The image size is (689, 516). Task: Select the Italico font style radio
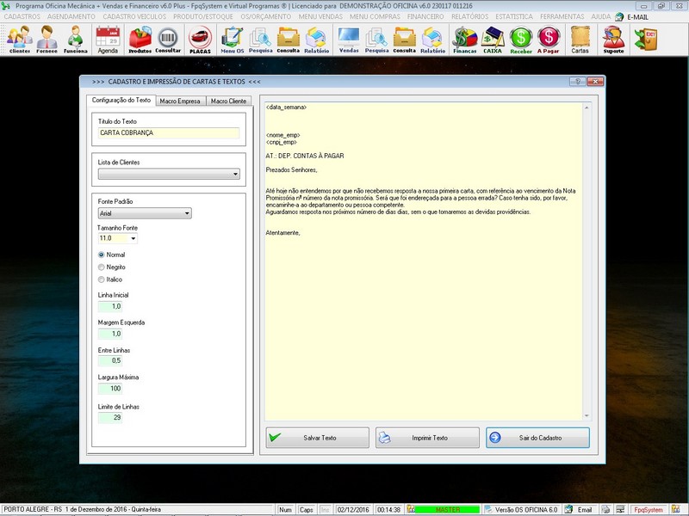[x=101, y=279]
